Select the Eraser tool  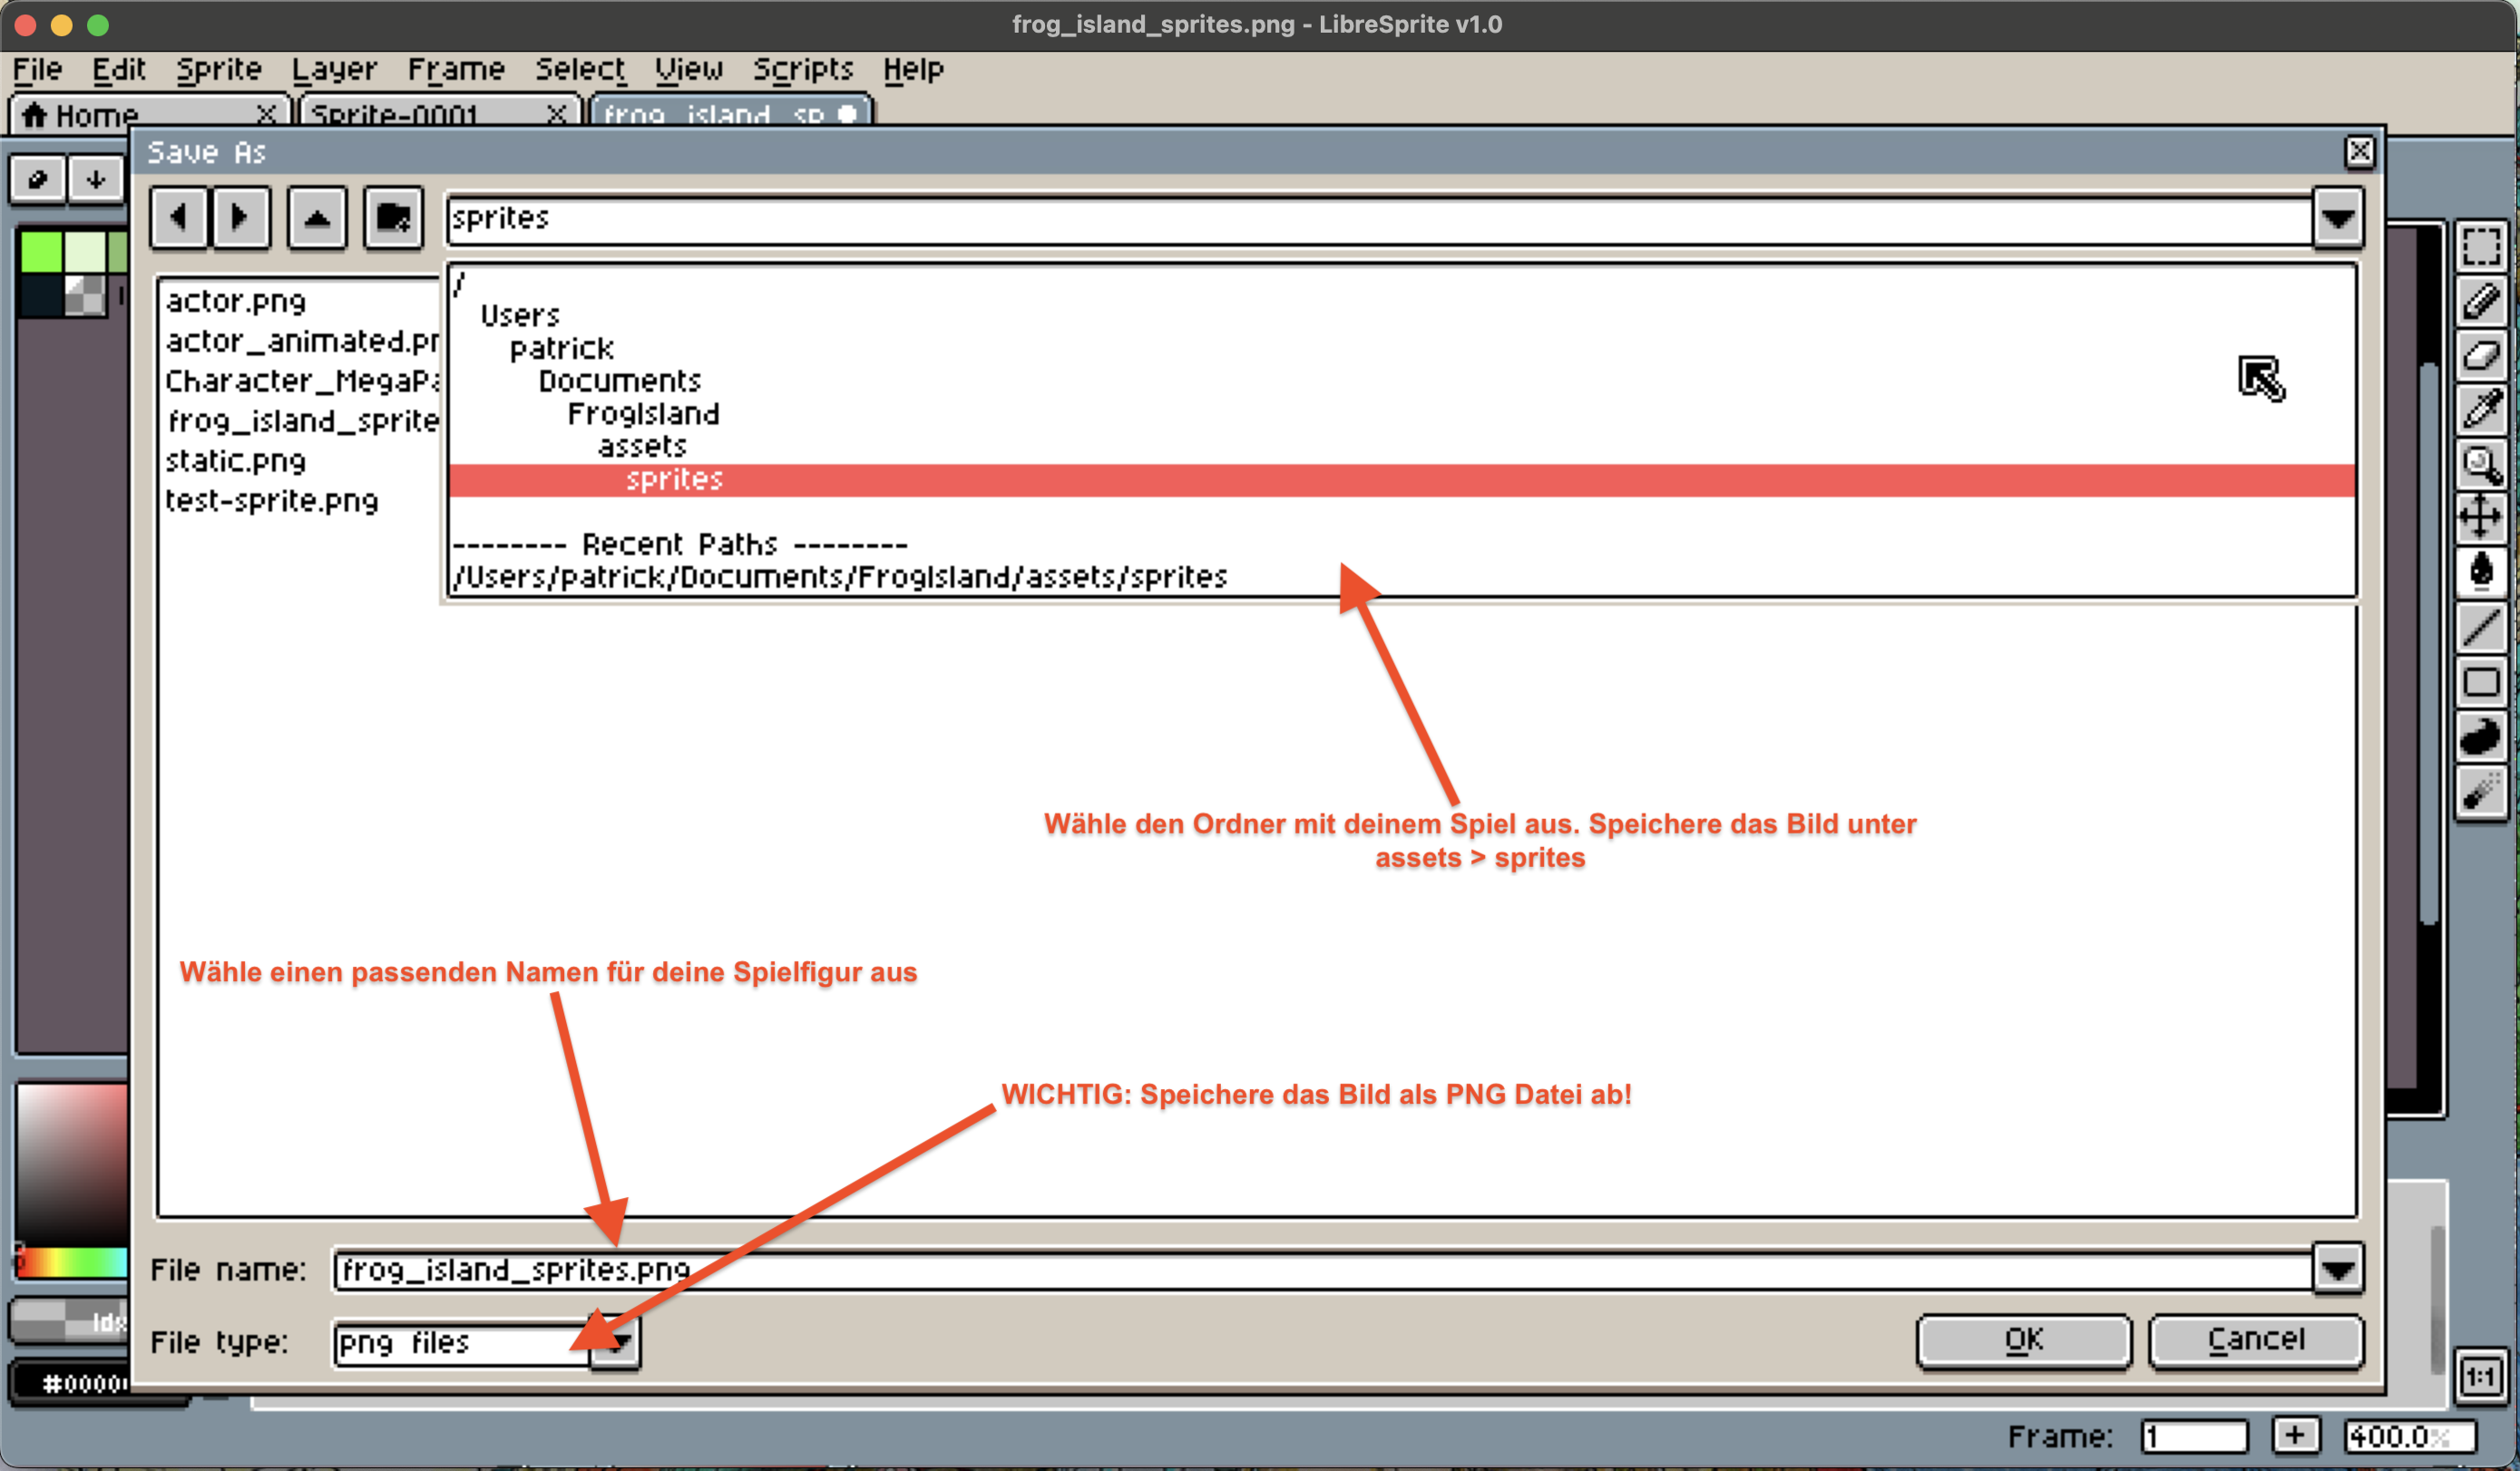(x=2480, y=355)
